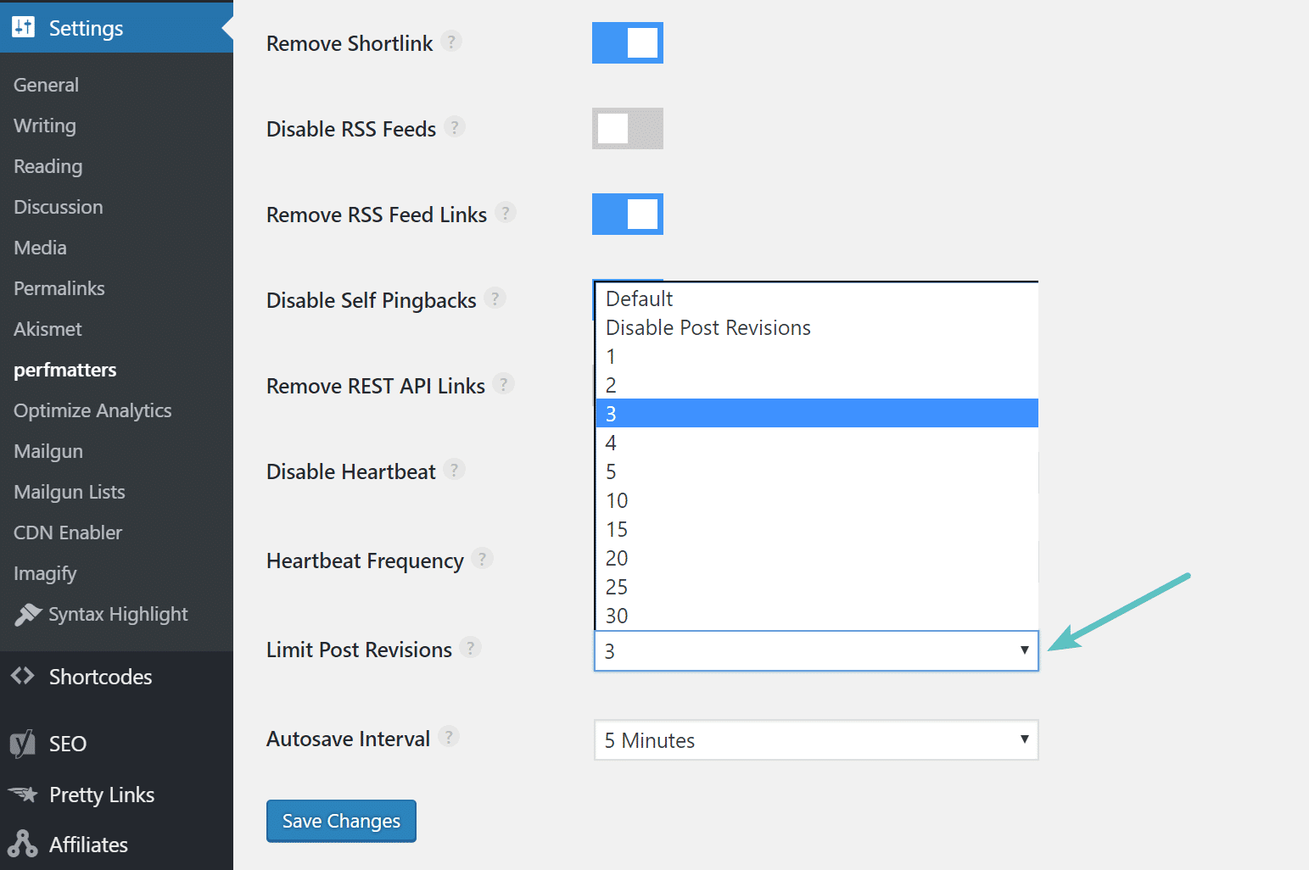Select Disable Post Revisions from the list
The image size is (1309, 870).
[708, 327]
